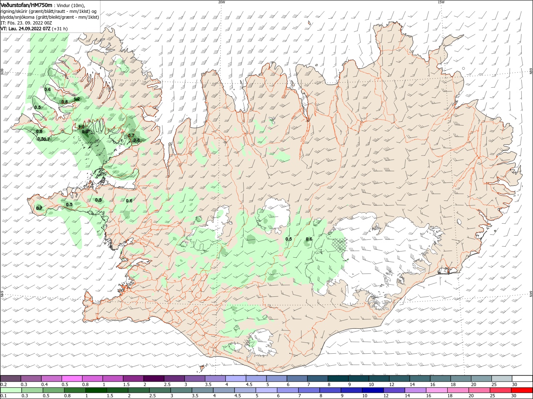This screenshot has width=533, height=399.
Task: Pick purple-teal scale swatch between 2 and 2.5
Action: (x=154, y=378)
